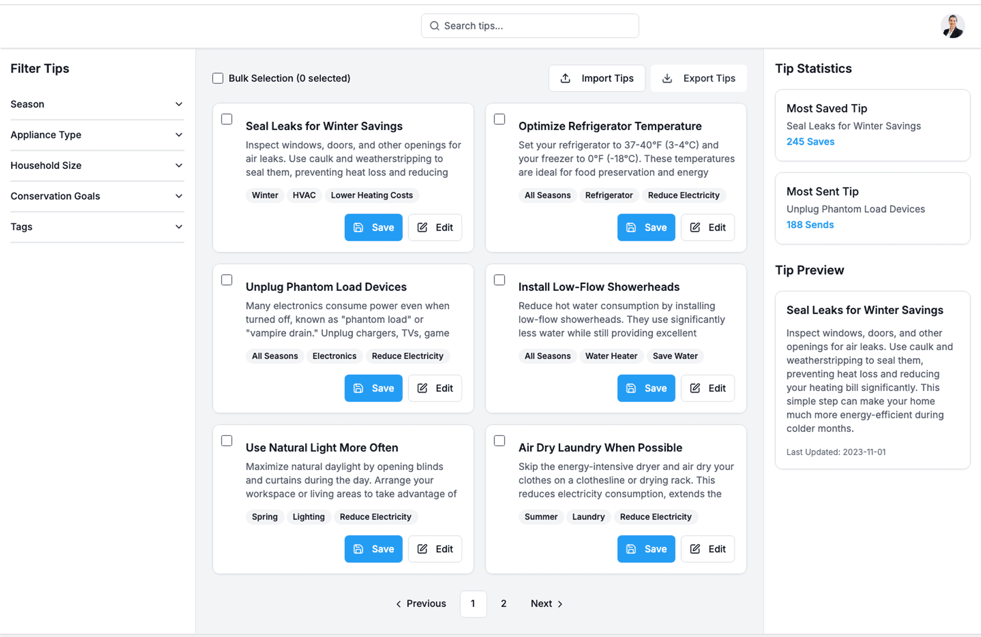Expand the Appliance Type filter
The image size is (981, 637).
point(97,135)
